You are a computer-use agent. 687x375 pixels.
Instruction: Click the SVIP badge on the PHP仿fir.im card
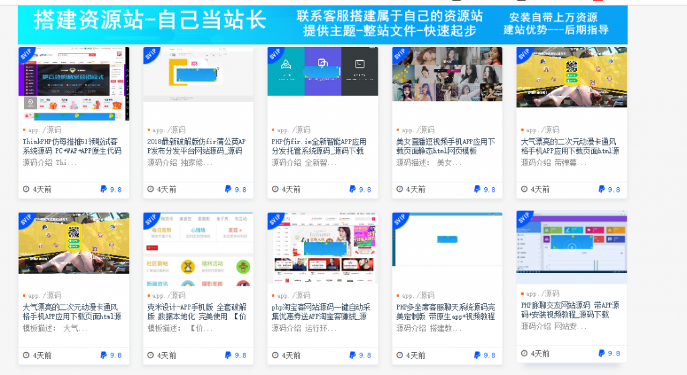point(274,54)
